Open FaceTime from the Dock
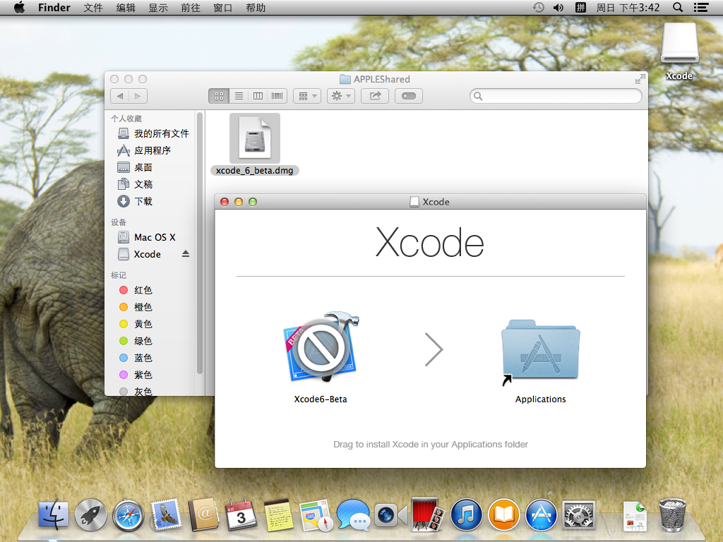The image size is (723, 542). [390, 514]
